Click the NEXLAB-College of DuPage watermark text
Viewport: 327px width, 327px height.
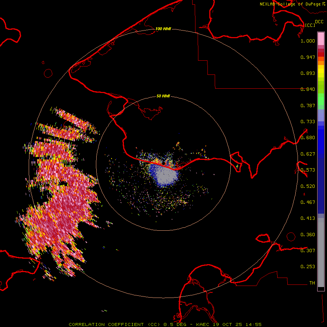[x=292, y=4]
